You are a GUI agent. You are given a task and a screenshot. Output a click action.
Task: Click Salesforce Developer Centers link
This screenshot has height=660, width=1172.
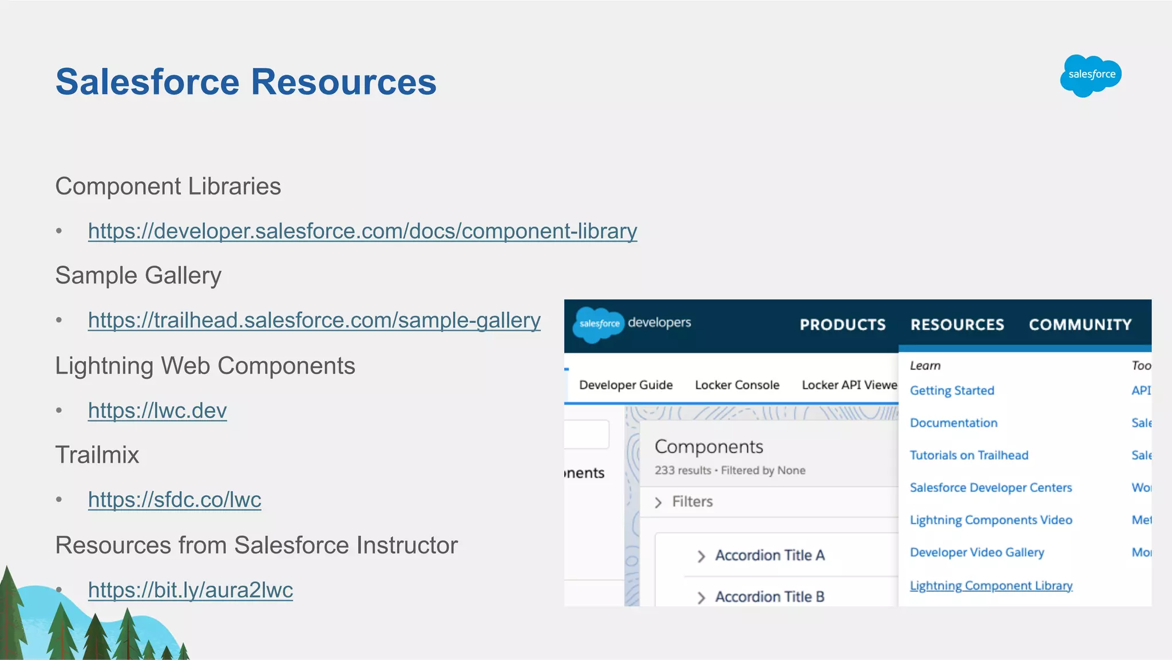click(991, 488)
